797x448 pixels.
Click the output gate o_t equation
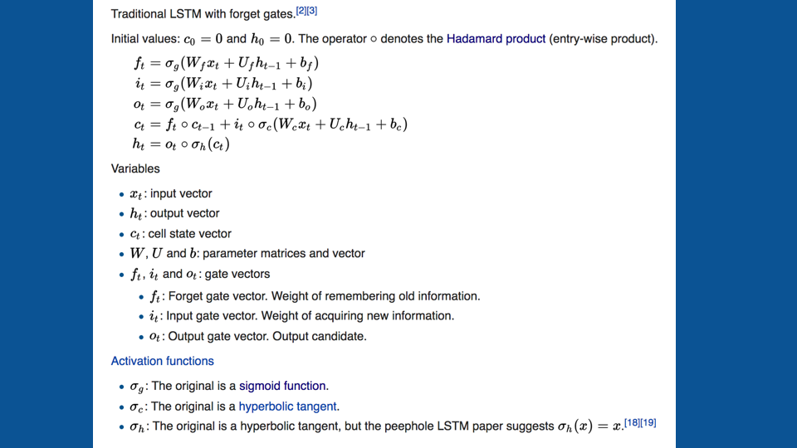(x=225, y=104)
